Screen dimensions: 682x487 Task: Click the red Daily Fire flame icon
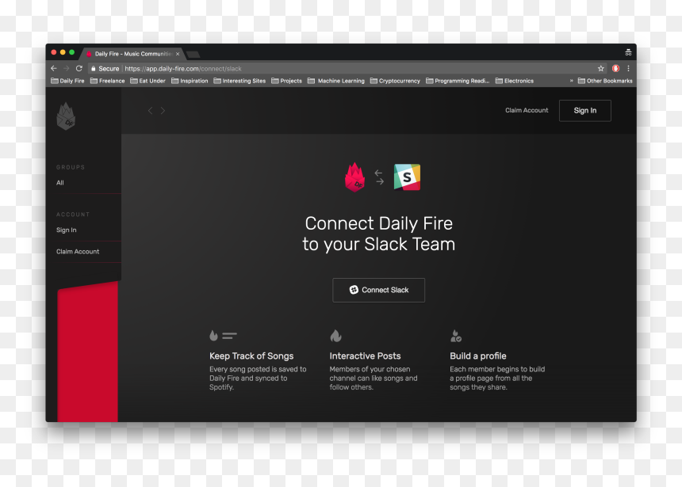(354, 177)
